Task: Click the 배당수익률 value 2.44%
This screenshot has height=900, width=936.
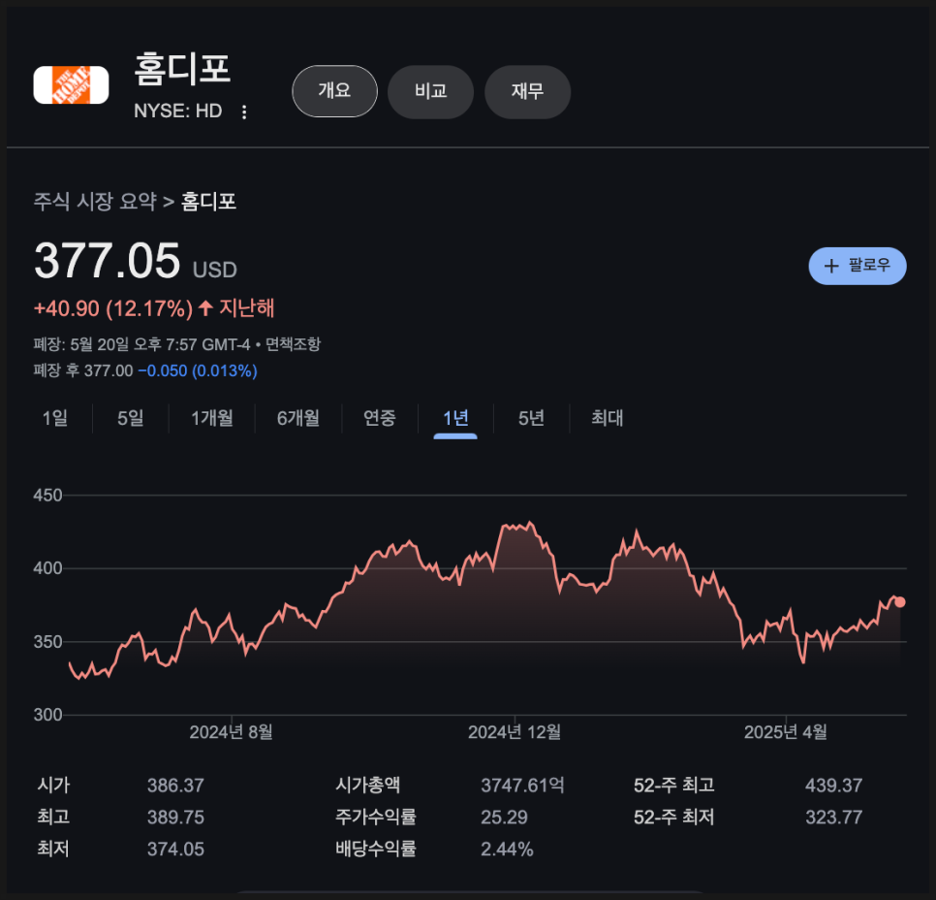Action: (507, 849)
